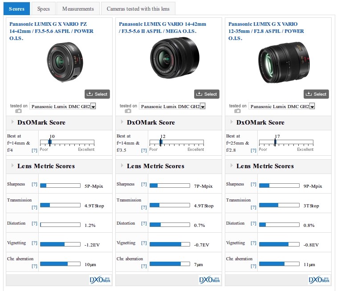Image resolution: width=337 pixels, height=291 pixels.
Task: Open Transmission help [?] in 12-35mm column
Action: tap(253, 207)
